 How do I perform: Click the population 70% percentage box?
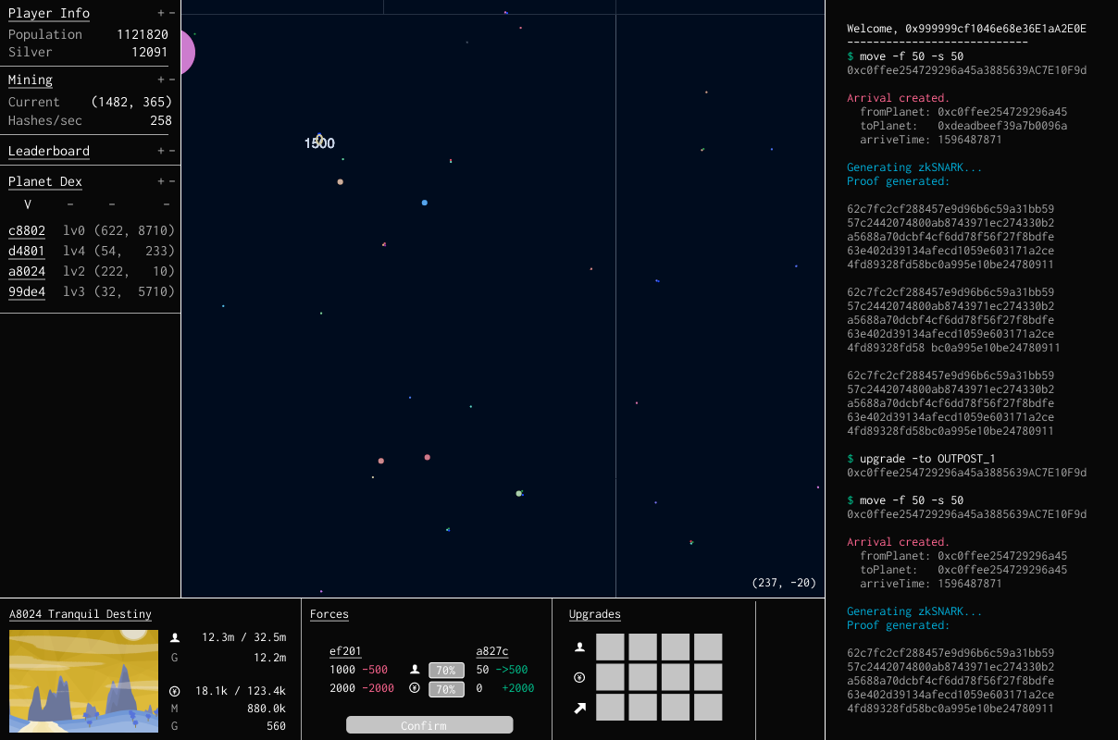pos(446,670)
